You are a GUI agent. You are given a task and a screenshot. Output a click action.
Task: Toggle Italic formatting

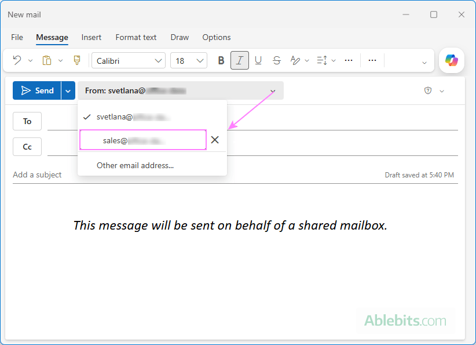pos(240,60)
